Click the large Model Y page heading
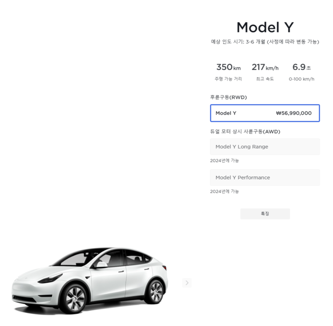 (265, 28)
